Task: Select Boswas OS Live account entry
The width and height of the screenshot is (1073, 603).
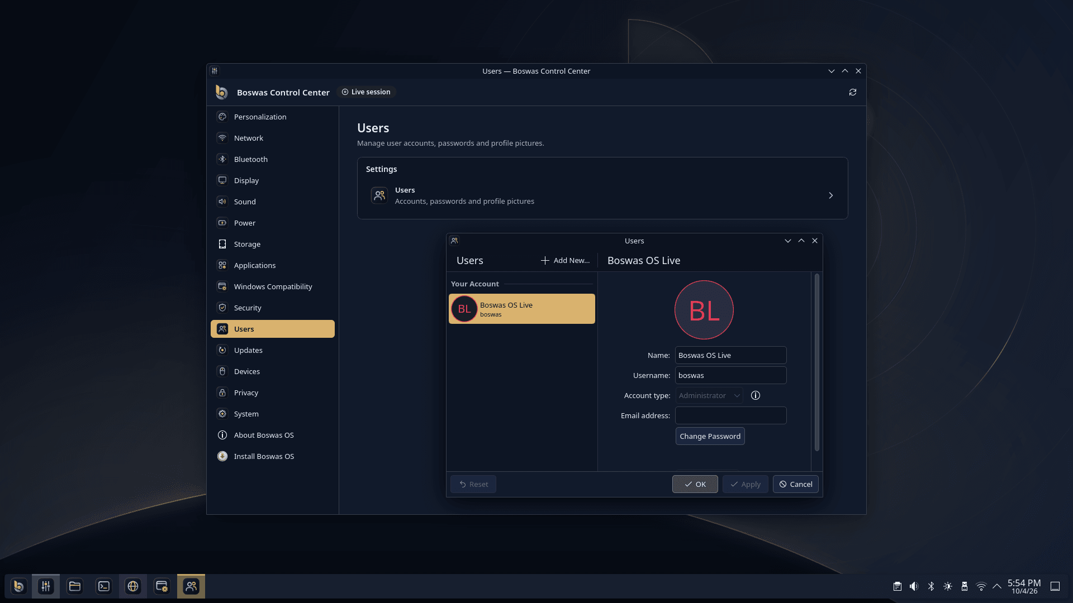Action: pyautogui.click(x=522, y=309)
